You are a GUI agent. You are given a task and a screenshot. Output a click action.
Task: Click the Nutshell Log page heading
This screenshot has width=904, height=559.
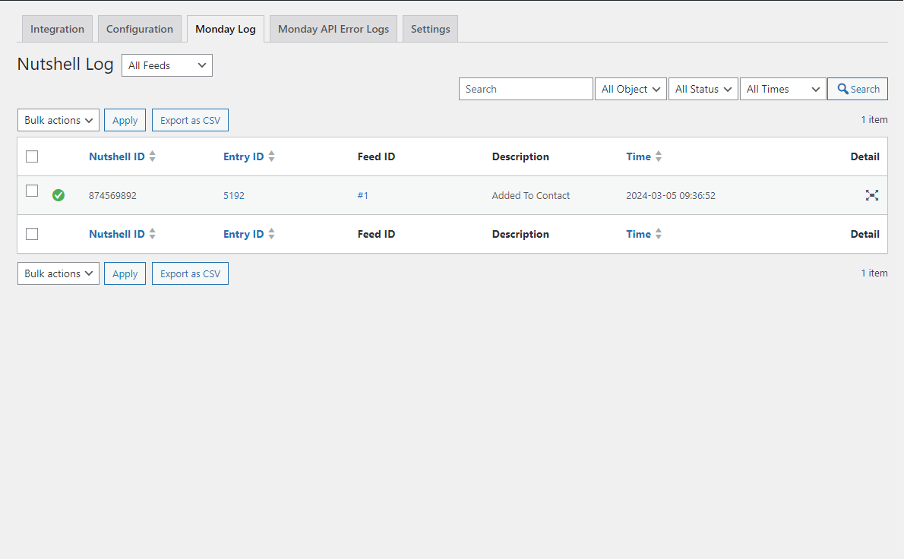(65, 64)
